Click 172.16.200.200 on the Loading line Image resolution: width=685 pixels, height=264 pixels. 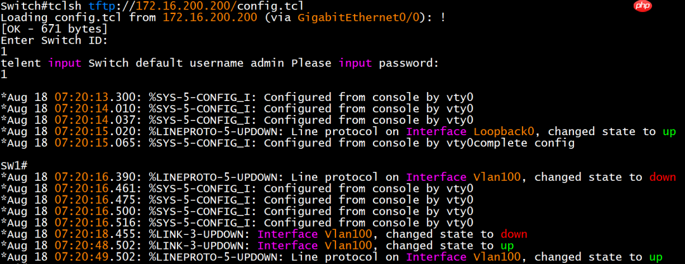(x=207, y=17)
